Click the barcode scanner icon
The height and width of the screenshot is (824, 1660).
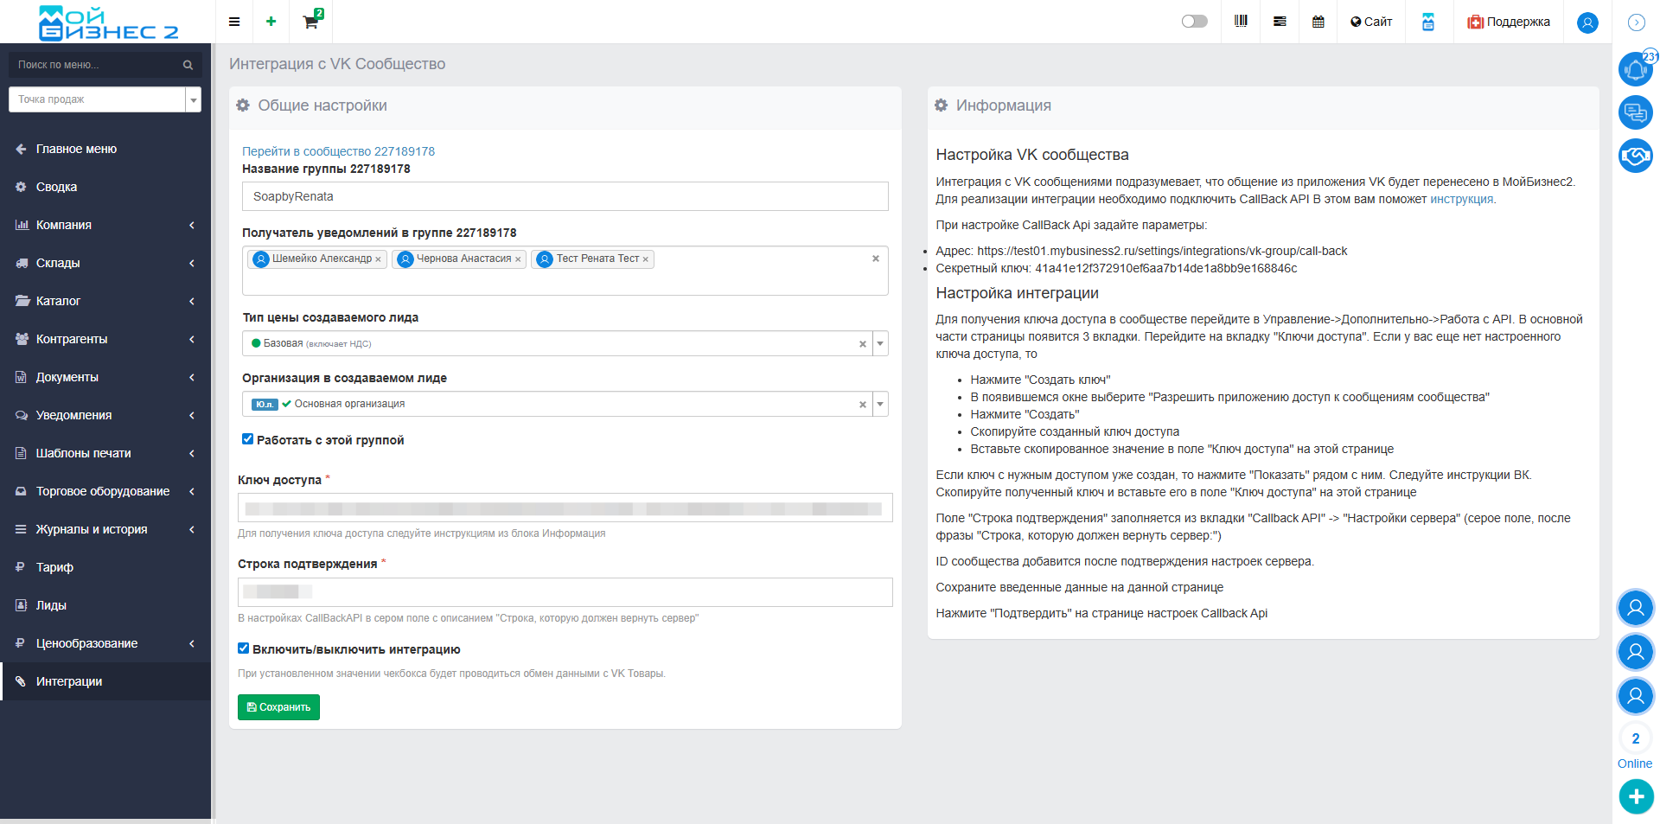(x=1241, y=22)
